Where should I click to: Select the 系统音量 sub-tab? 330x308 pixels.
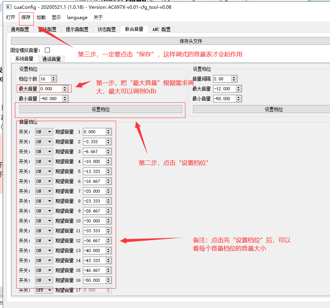(24, 59)
